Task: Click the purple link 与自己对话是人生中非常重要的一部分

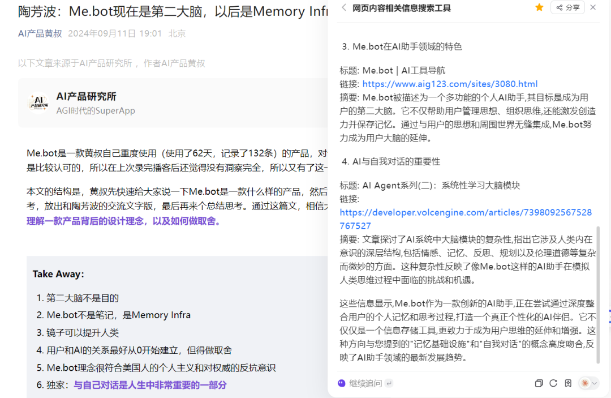Action: (150, 385)
